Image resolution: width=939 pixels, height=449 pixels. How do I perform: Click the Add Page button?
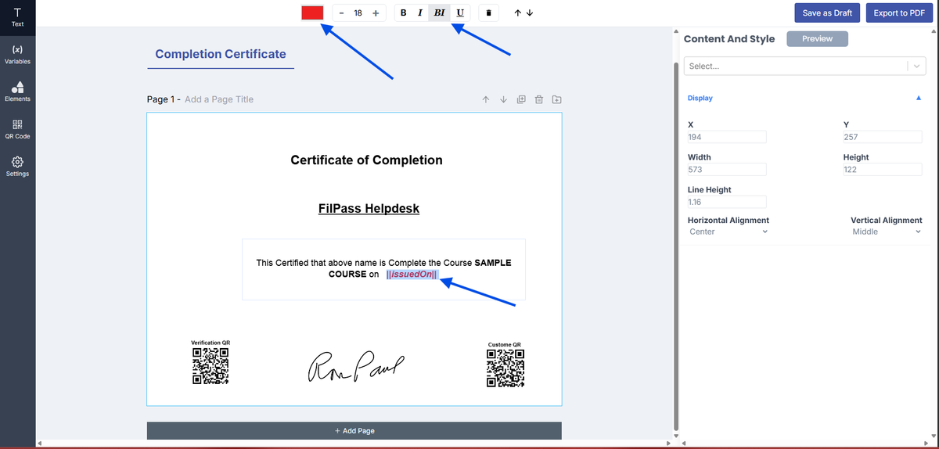[x=354, y=431]
